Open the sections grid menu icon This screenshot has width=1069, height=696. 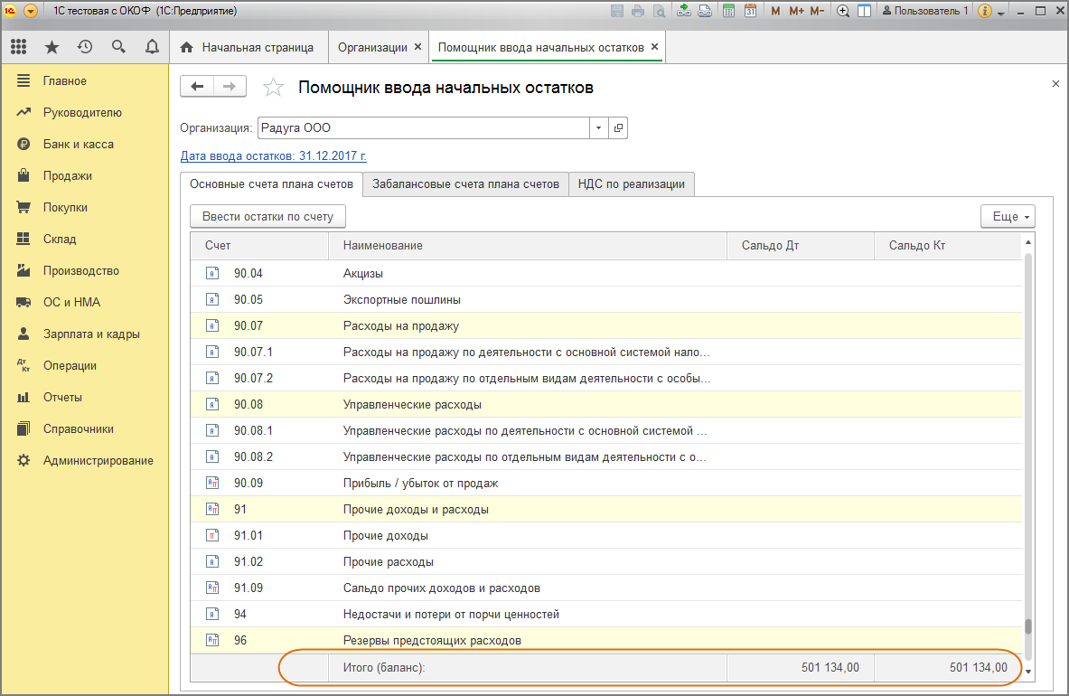click(18, 46)
